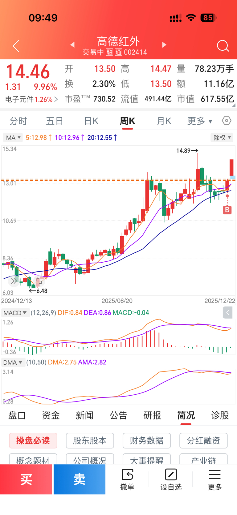Collapse side panel with gray arrow tab
Viewport: 237px width, 515px height.
pyautogui.click(x=228, y=313)
